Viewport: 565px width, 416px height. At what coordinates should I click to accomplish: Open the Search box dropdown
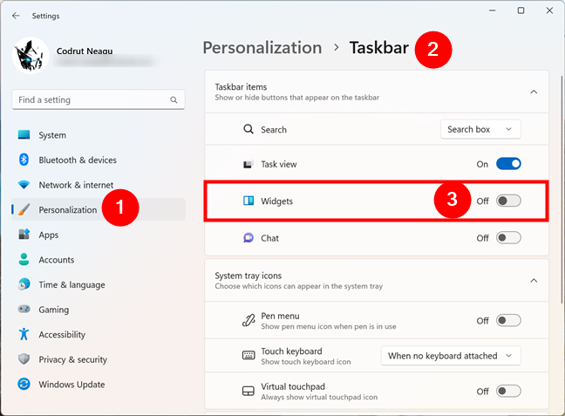(x=480, y=129)
